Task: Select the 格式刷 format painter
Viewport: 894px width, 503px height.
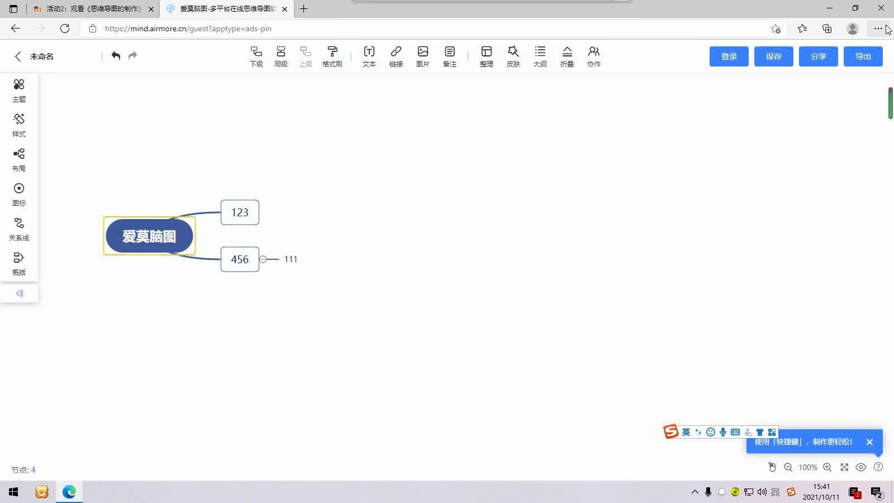Action: [332, 56]
